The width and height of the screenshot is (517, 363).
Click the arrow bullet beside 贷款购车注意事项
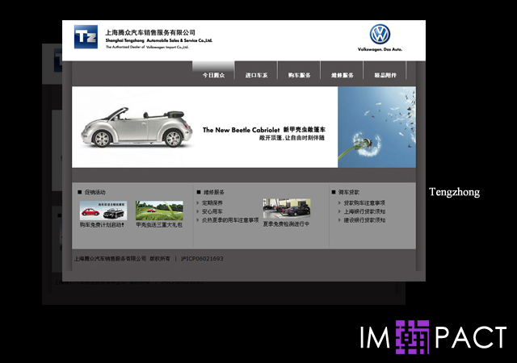(x=339, y=203)
